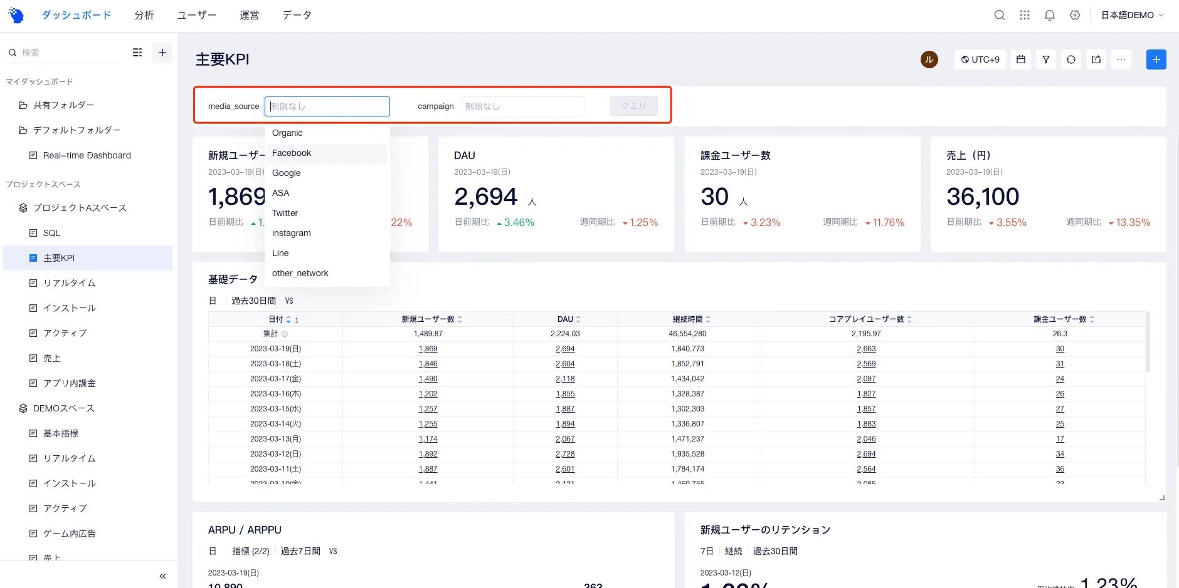Viewport: 1179px width, 588px height.
Task: Click the app logo icon
Action: point(16,15)
